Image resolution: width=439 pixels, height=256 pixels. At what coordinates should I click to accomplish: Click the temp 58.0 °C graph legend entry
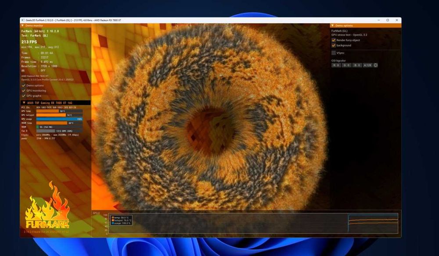121,218
